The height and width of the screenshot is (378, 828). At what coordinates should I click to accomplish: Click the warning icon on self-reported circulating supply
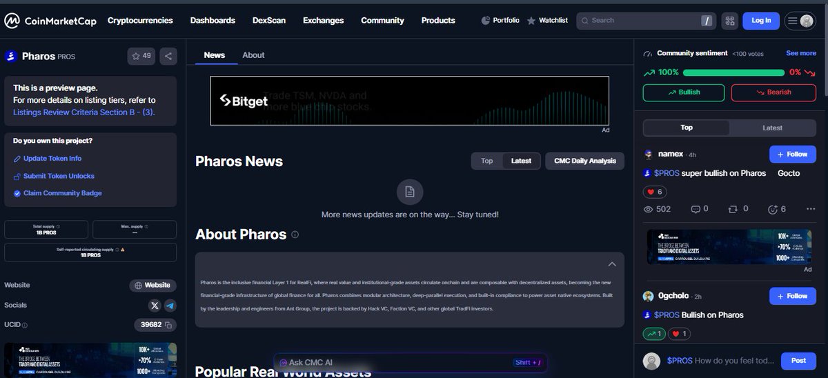122,249
